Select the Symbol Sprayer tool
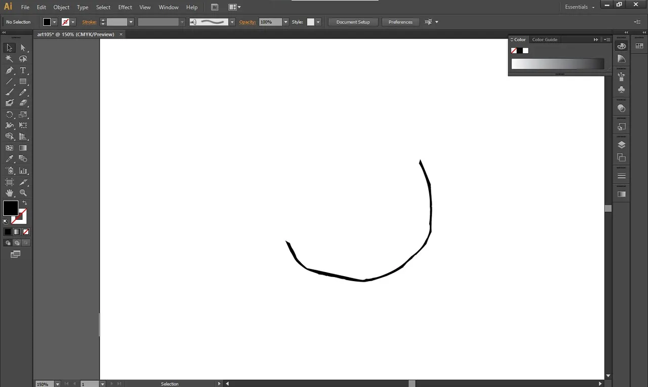Screen dimensions: 648x387 9,171
